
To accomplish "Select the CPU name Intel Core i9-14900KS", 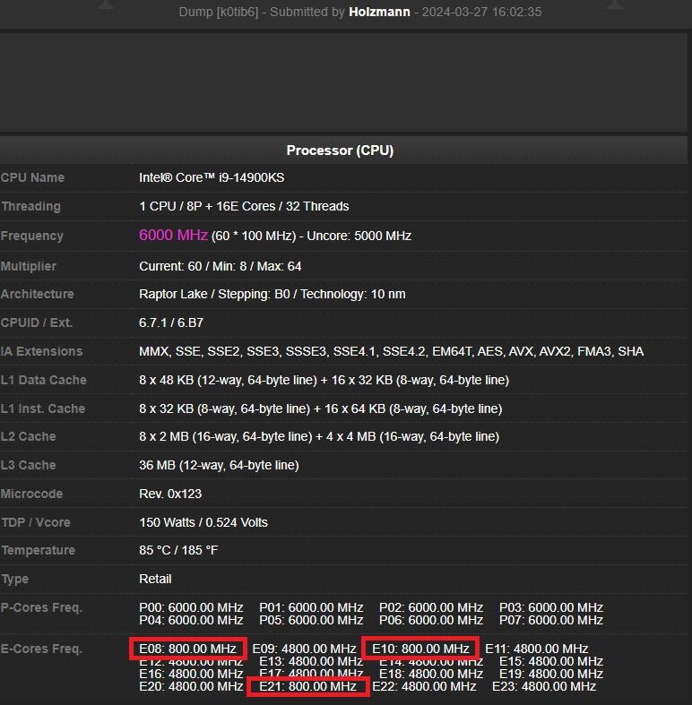I will tap(212, 177).
